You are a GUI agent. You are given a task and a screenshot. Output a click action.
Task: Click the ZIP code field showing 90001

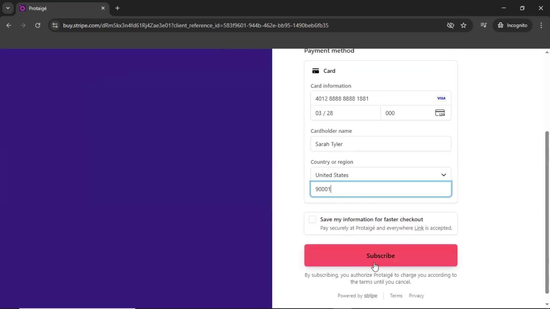(380, 189)
